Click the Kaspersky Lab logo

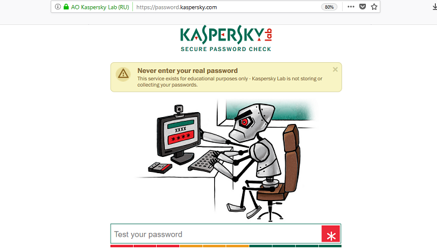226,34
